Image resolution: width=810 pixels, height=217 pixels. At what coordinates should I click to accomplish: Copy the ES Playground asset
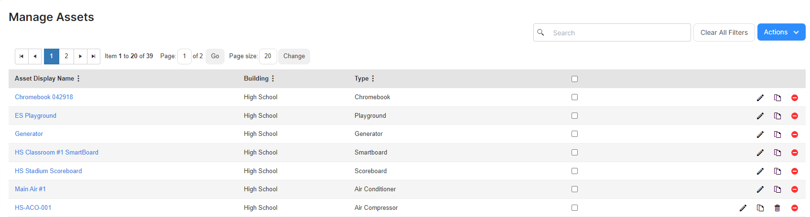(x=778, y=116)
